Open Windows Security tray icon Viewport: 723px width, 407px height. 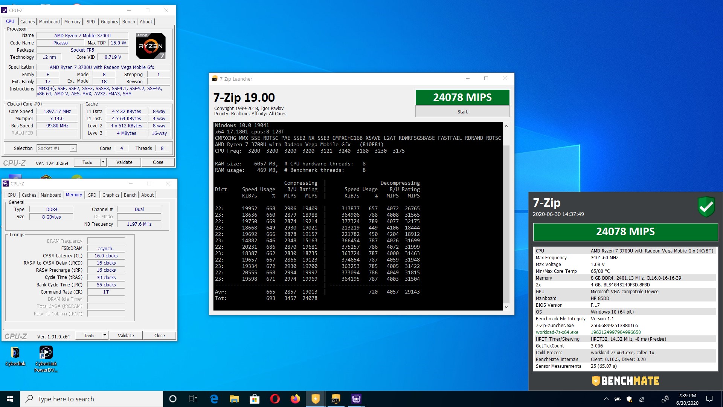tap(629, 399)
